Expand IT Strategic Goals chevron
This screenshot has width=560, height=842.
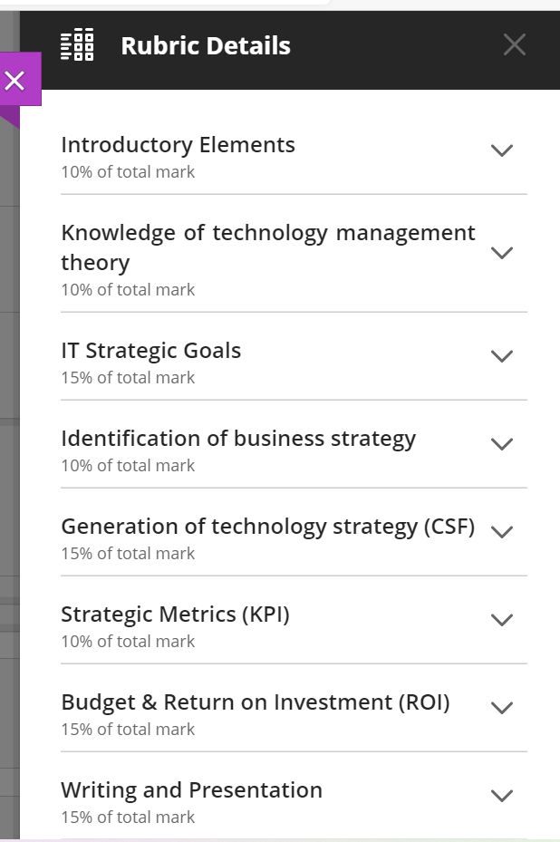click(502, 356)
